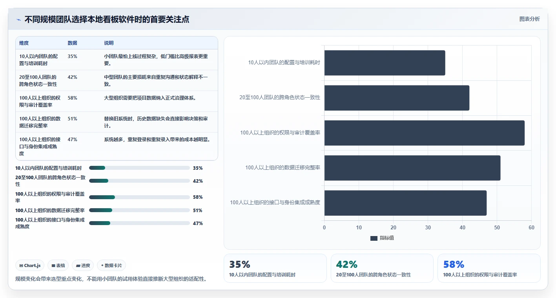Click the 30 tick on the chart x-axis
556x298 pixels.
pos(428,227)
